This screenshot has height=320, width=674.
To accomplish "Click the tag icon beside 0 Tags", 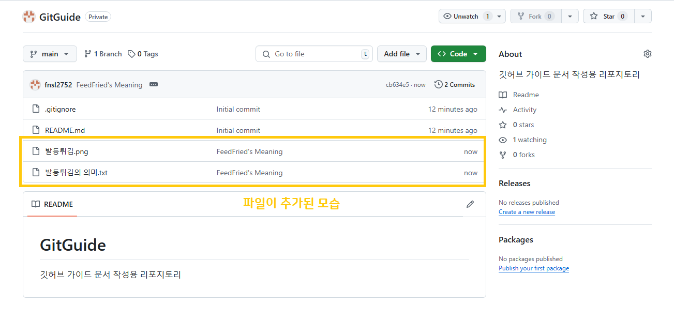I will pos(131,54).
